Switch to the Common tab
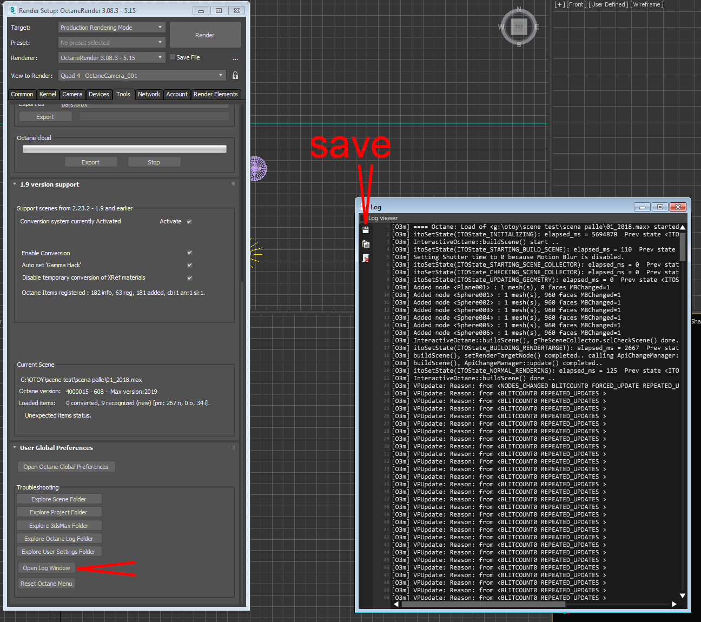This screenshot has height=622, width=701. 22,94
